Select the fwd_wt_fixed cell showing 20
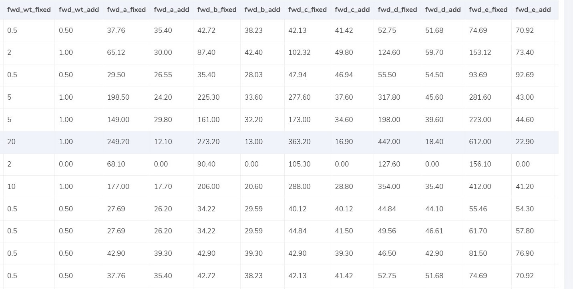573x289 pixels. (x=11, y=142)
